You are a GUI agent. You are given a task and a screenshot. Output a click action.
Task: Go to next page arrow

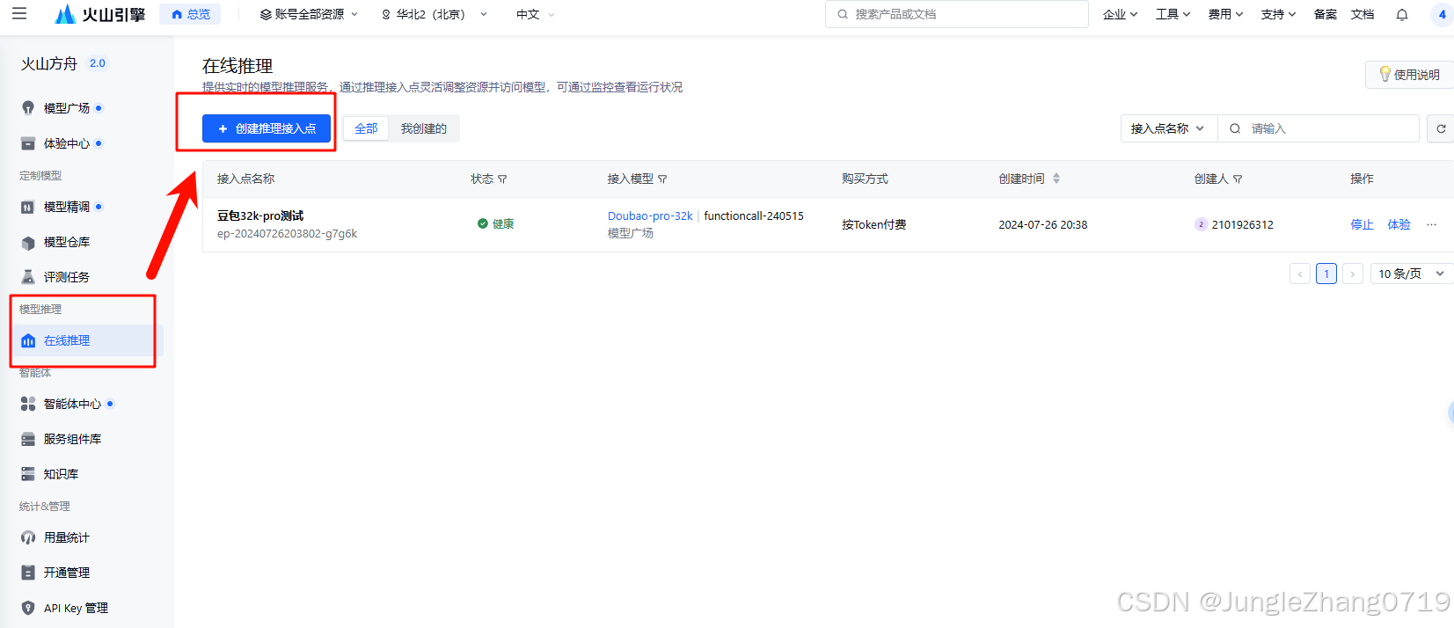(1353, 274)
